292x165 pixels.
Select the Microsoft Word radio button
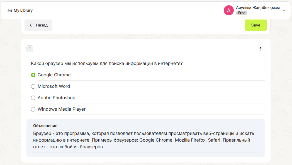pyautogui.click(x=33, y=86)
